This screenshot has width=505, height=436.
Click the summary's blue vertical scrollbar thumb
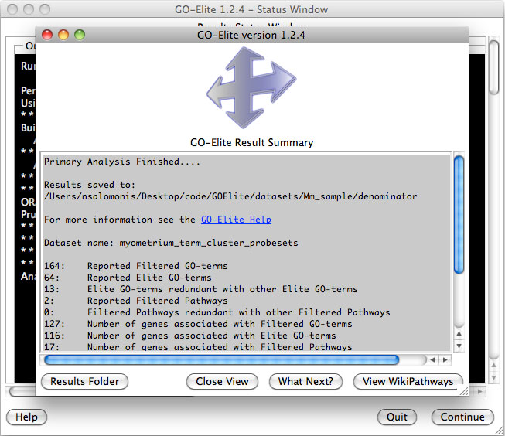[x=459, y=214]
